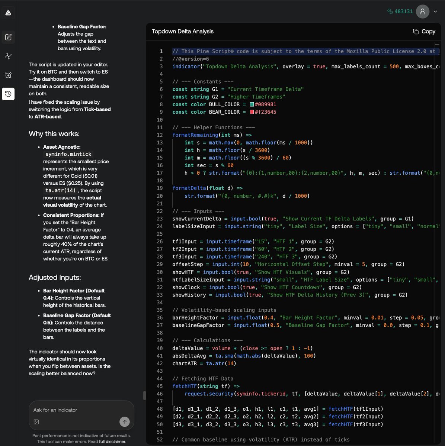Click the '//@version=6' code line
The image size is (445, 446).
(191, 59)
